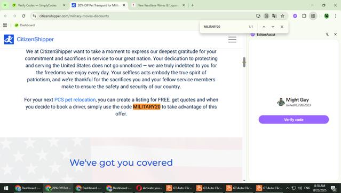Click the address bar URL
The image size is (341, 193).
74,16
